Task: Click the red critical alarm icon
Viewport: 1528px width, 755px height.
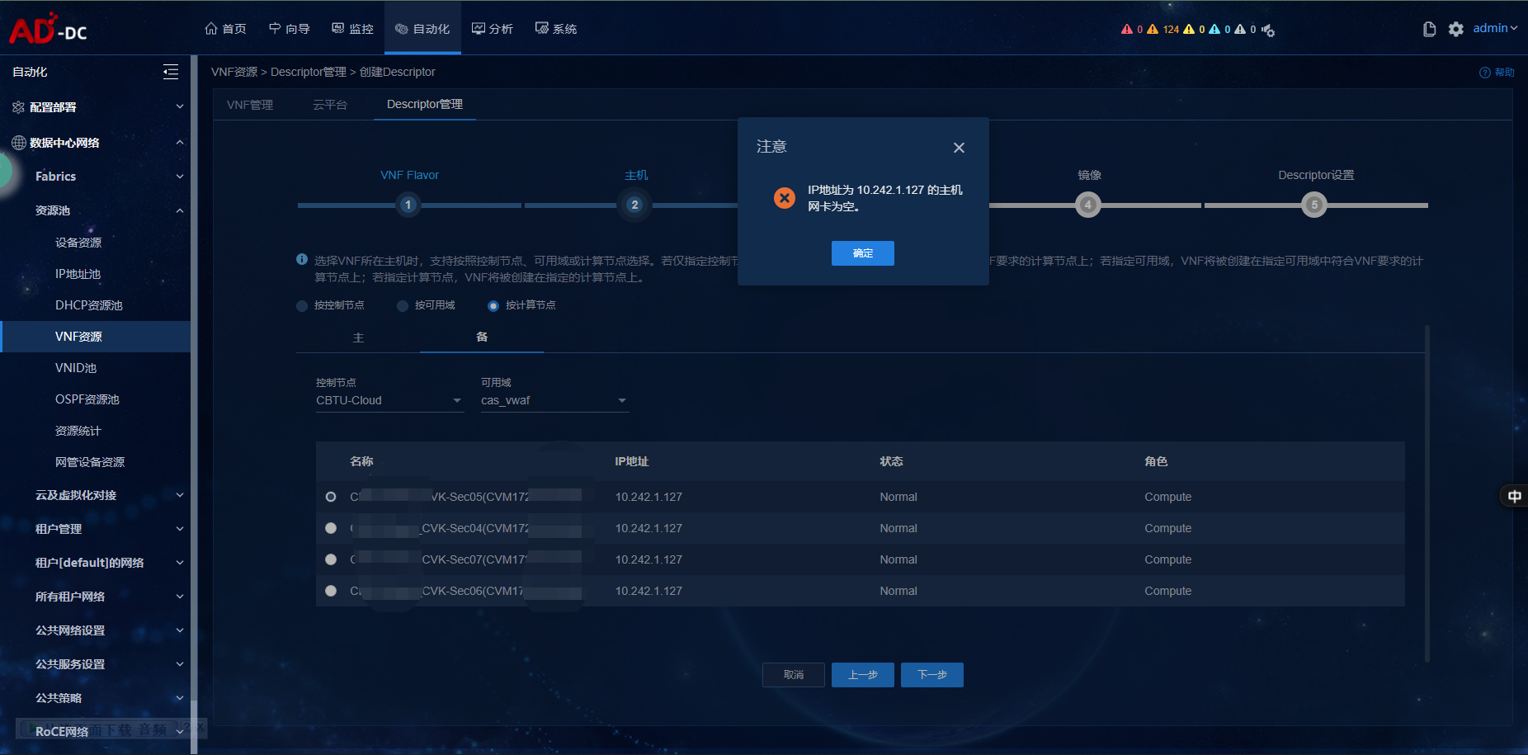Action: (x=1127, y=29)
